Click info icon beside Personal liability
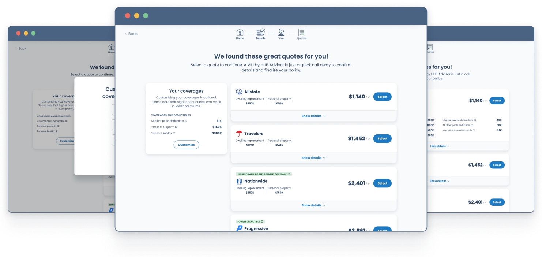This screenshot has height=257, width=542. point(174,133)
